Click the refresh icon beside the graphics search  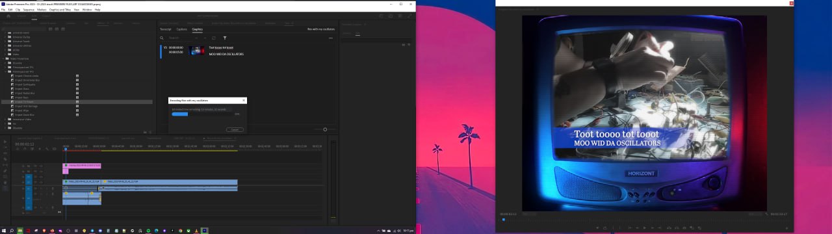(x=213, y=38)
